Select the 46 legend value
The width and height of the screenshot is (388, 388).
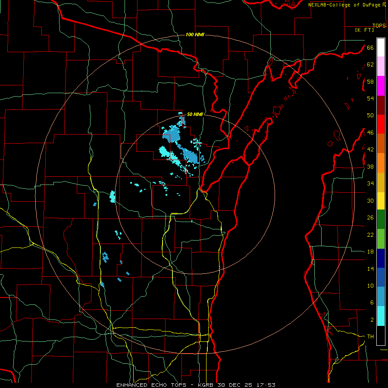coord(370,133)
